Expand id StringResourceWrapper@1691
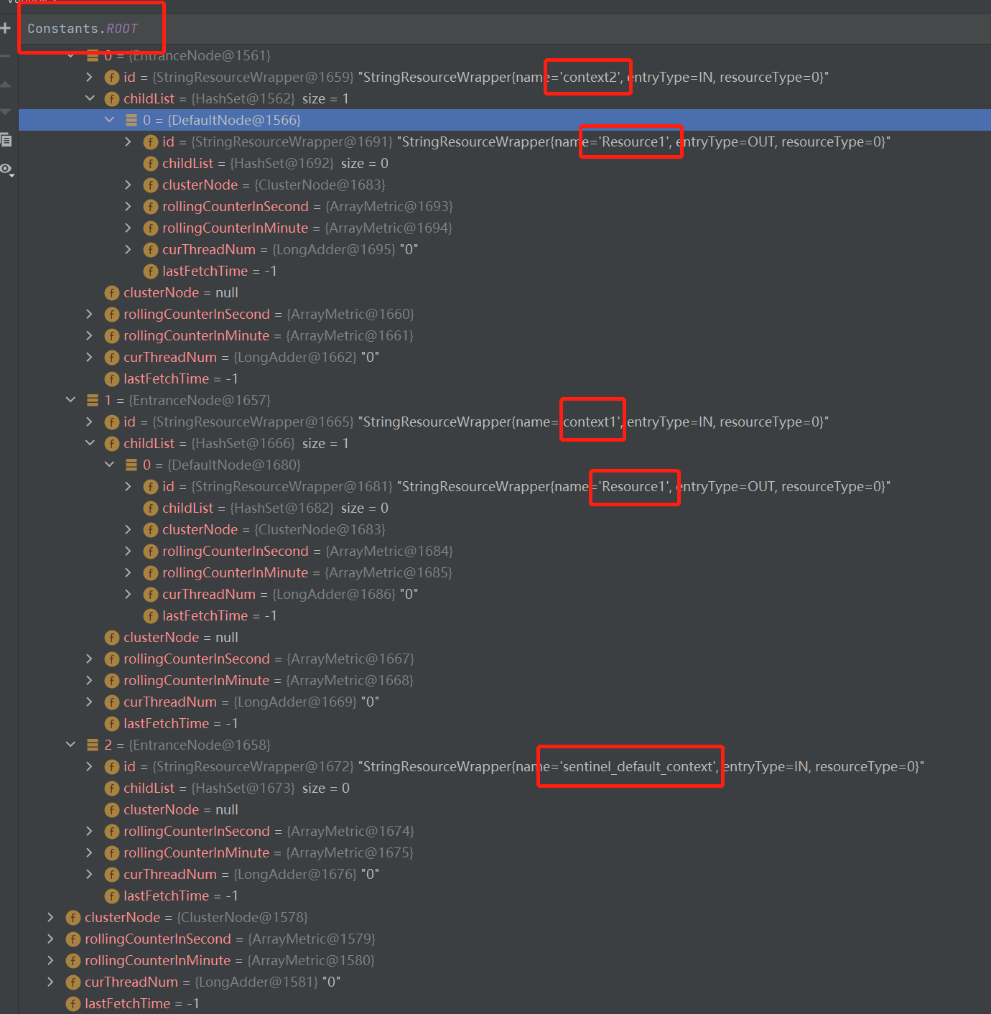Image resolution: width=991 pixels, height=1014 pixels. click(x=128, y=141)
